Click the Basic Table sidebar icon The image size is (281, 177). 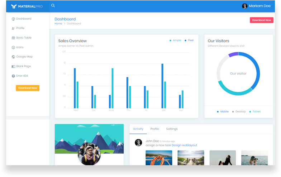tap(13, 38)
